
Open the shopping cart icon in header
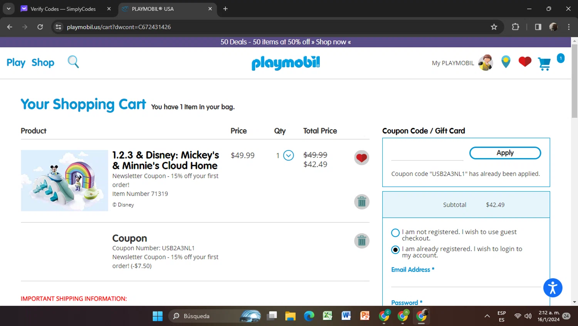pyautogui.click(x=544, y=64)
